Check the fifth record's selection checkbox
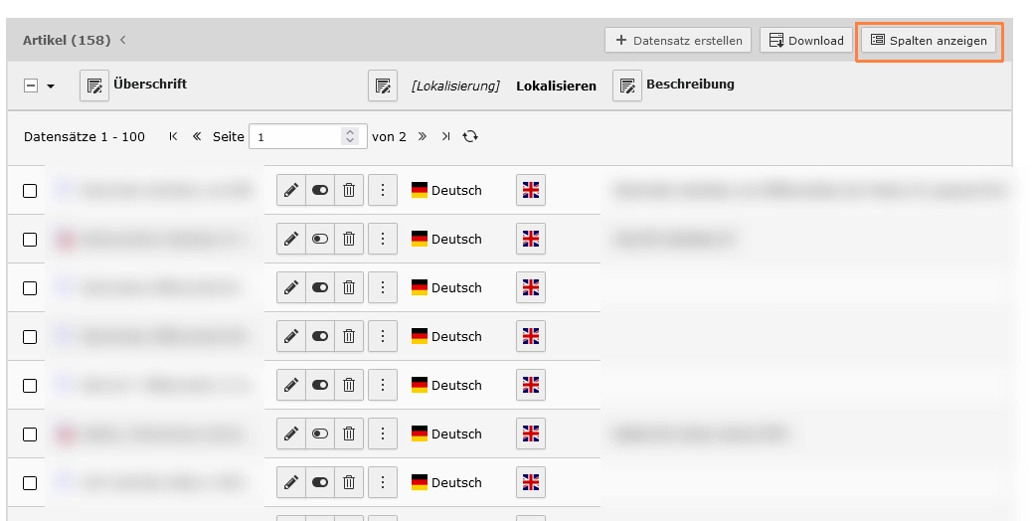This screenshot has height=521, width=1032. coord(30,386)
